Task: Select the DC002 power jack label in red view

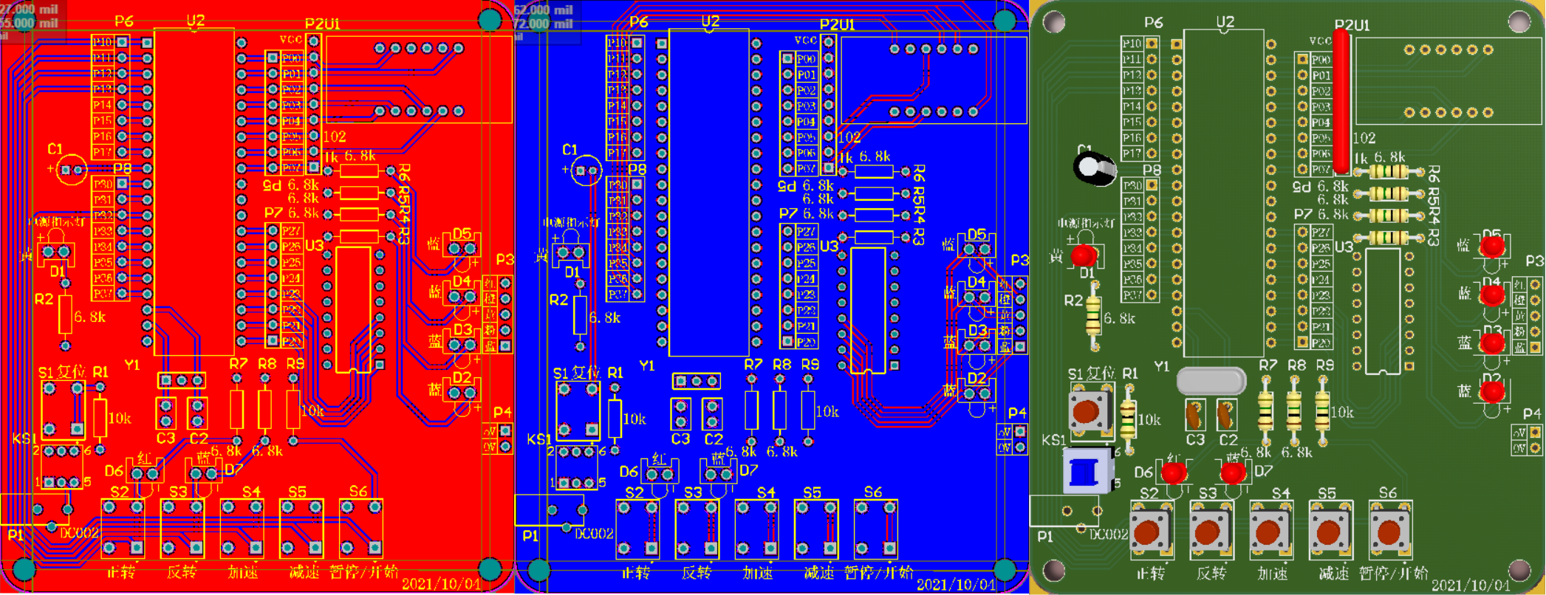Action: [79, 532]
